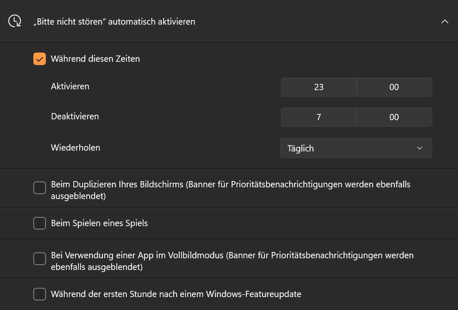The image size is (458, 310).
Task: Click the checkbox square beside Featureupdate option
Action: pos(40,294)
